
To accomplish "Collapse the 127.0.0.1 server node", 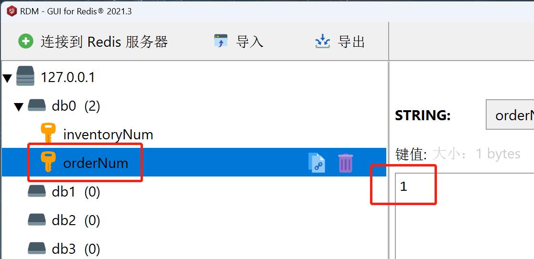I will [x=8, y=79].
